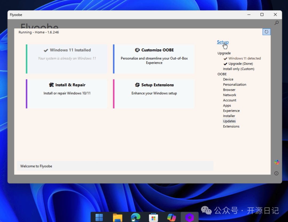
Task: Launch Microsoft Edge from taskbar
Action: (135, 217)
